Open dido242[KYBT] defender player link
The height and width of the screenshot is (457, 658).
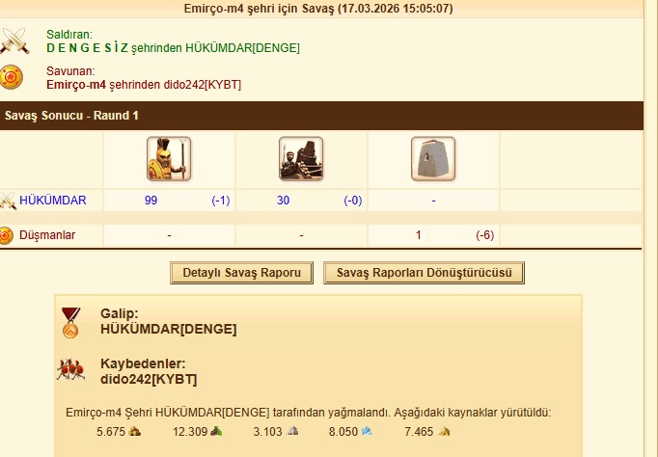203,85
